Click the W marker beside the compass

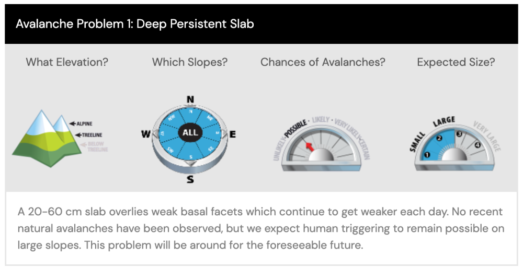pos(146,134)
